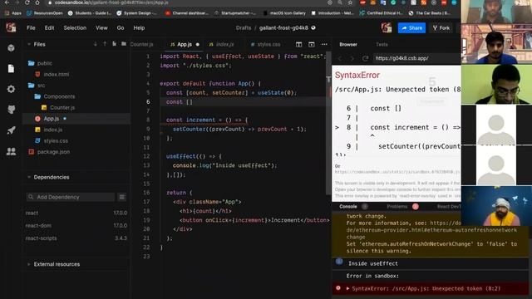
Task: Click Chrome home icon
Action: click(x=37, y=2)
